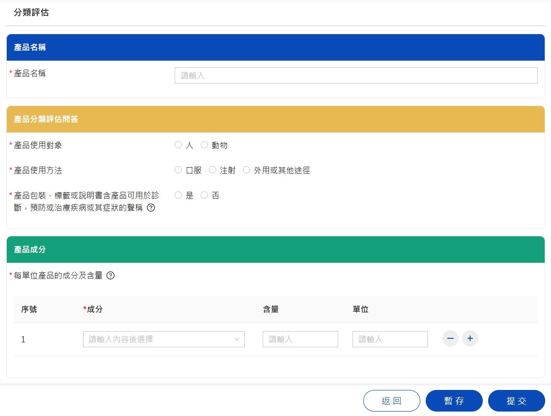551x416 pixels.
Task: Click the chevron arrow in 成分 combo box
Action: pos(237,339)
